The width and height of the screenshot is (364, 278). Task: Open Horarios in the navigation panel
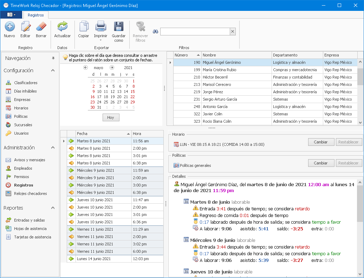(x=21, y=108)
